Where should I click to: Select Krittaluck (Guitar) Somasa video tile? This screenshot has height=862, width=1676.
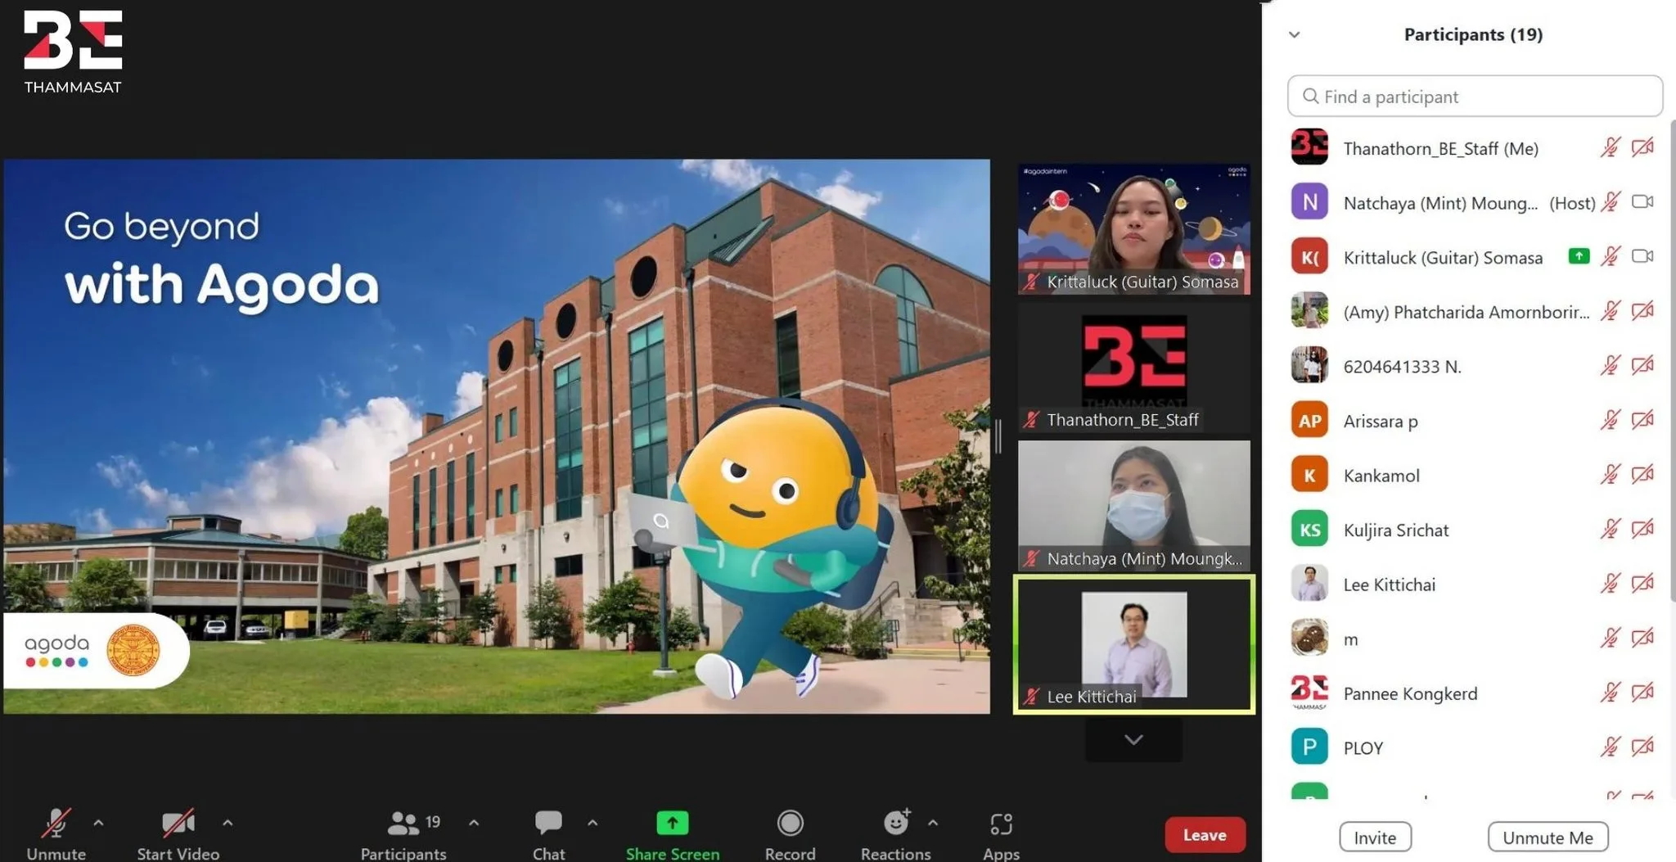coord(1134,229)
